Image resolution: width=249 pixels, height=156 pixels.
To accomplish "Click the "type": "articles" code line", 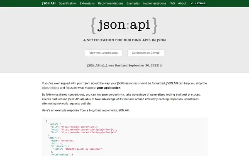I will (x=62, y=141).
